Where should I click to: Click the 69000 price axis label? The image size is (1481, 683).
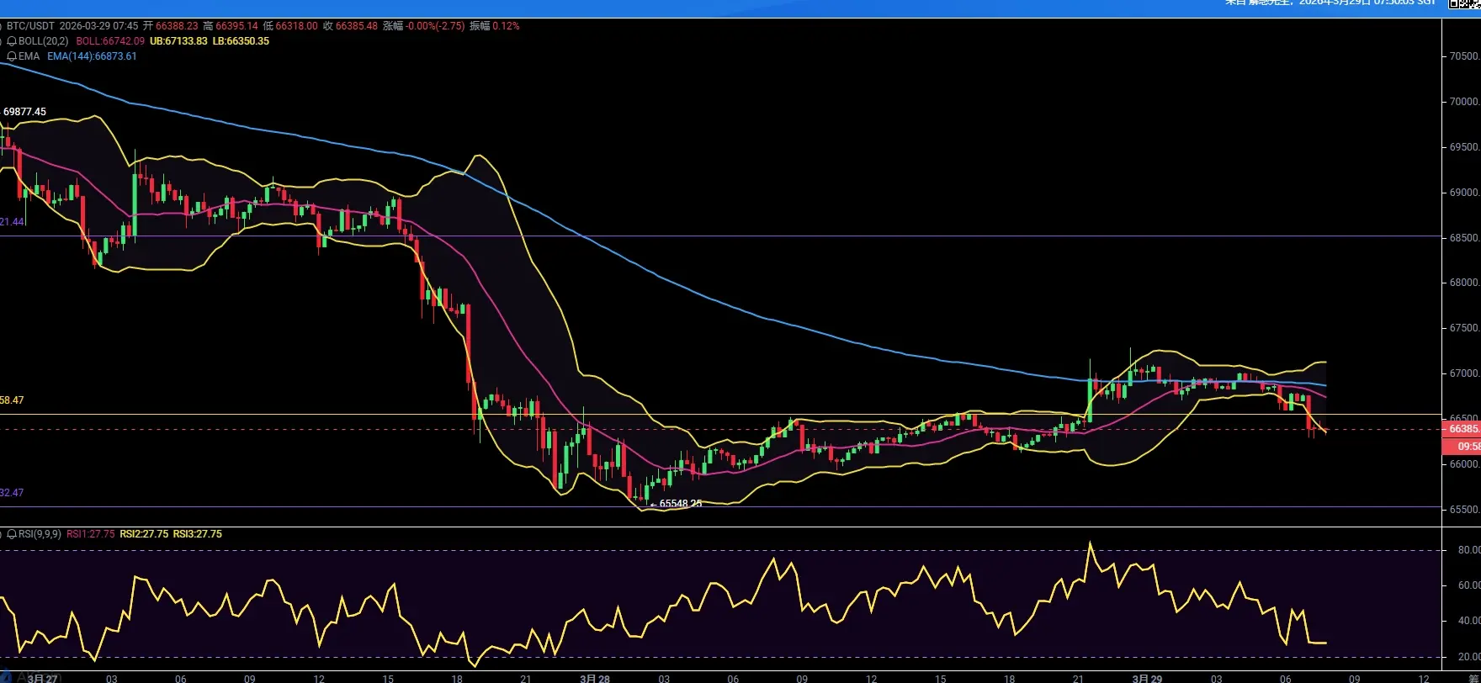click(x=1464, y=193)
